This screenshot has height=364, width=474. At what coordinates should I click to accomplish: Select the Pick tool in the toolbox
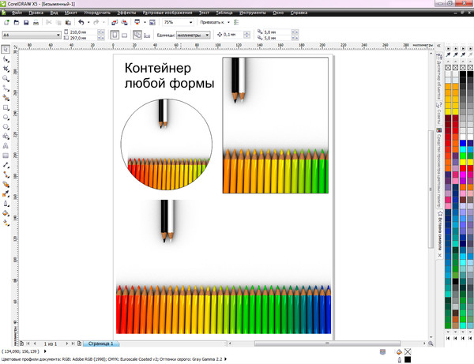(x=6, y=49)
